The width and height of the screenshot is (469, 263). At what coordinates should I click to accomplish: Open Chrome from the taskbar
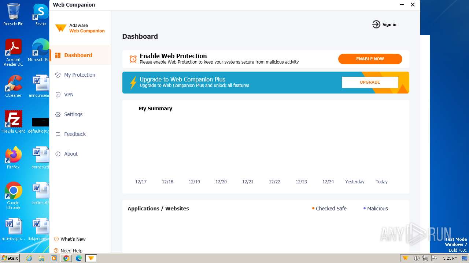[x=66, y=258]
